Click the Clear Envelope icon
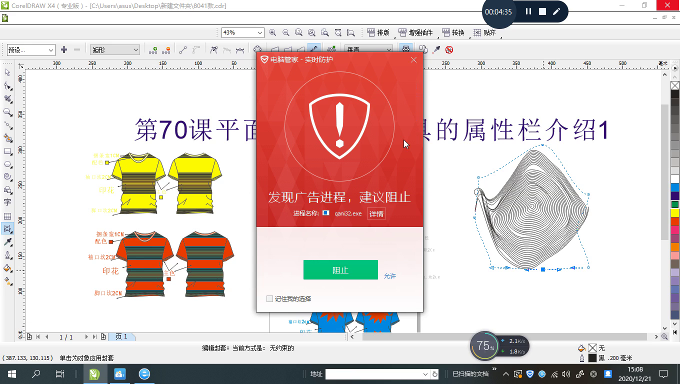Image resolution: width=680 pixels, height=384 pixels. (449, 49)
